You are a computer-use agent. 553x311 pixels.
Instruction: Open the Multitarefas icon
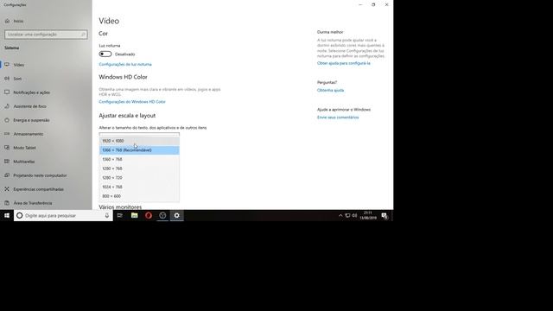coord(7,162)
